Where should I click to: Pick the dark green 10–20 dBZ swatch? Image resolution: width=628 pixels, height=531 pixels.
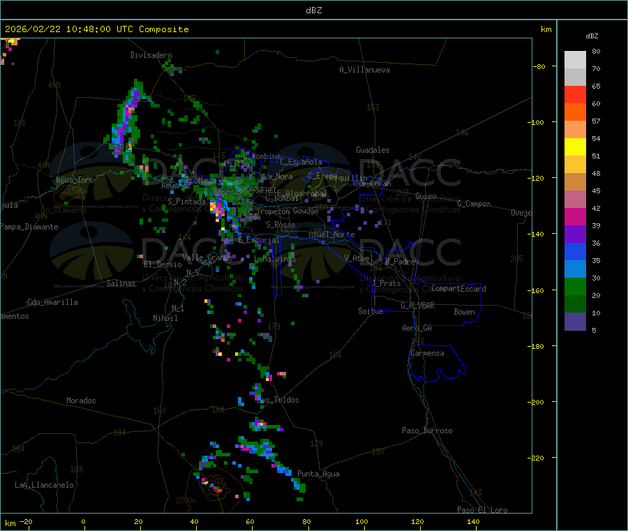pyautogui.click(x=575, y=304)
